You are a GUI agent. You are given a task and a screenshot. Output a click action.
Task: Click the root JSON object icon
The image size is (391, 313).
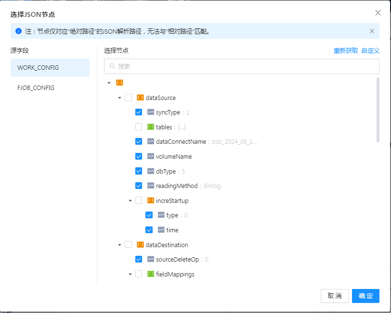[x=119, y=83]
